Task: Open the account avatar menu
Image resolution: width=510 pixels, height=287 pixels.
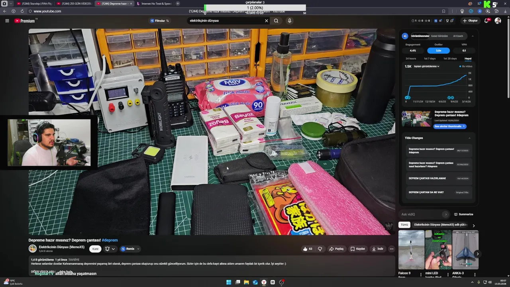Action: (x=498, y=21)
